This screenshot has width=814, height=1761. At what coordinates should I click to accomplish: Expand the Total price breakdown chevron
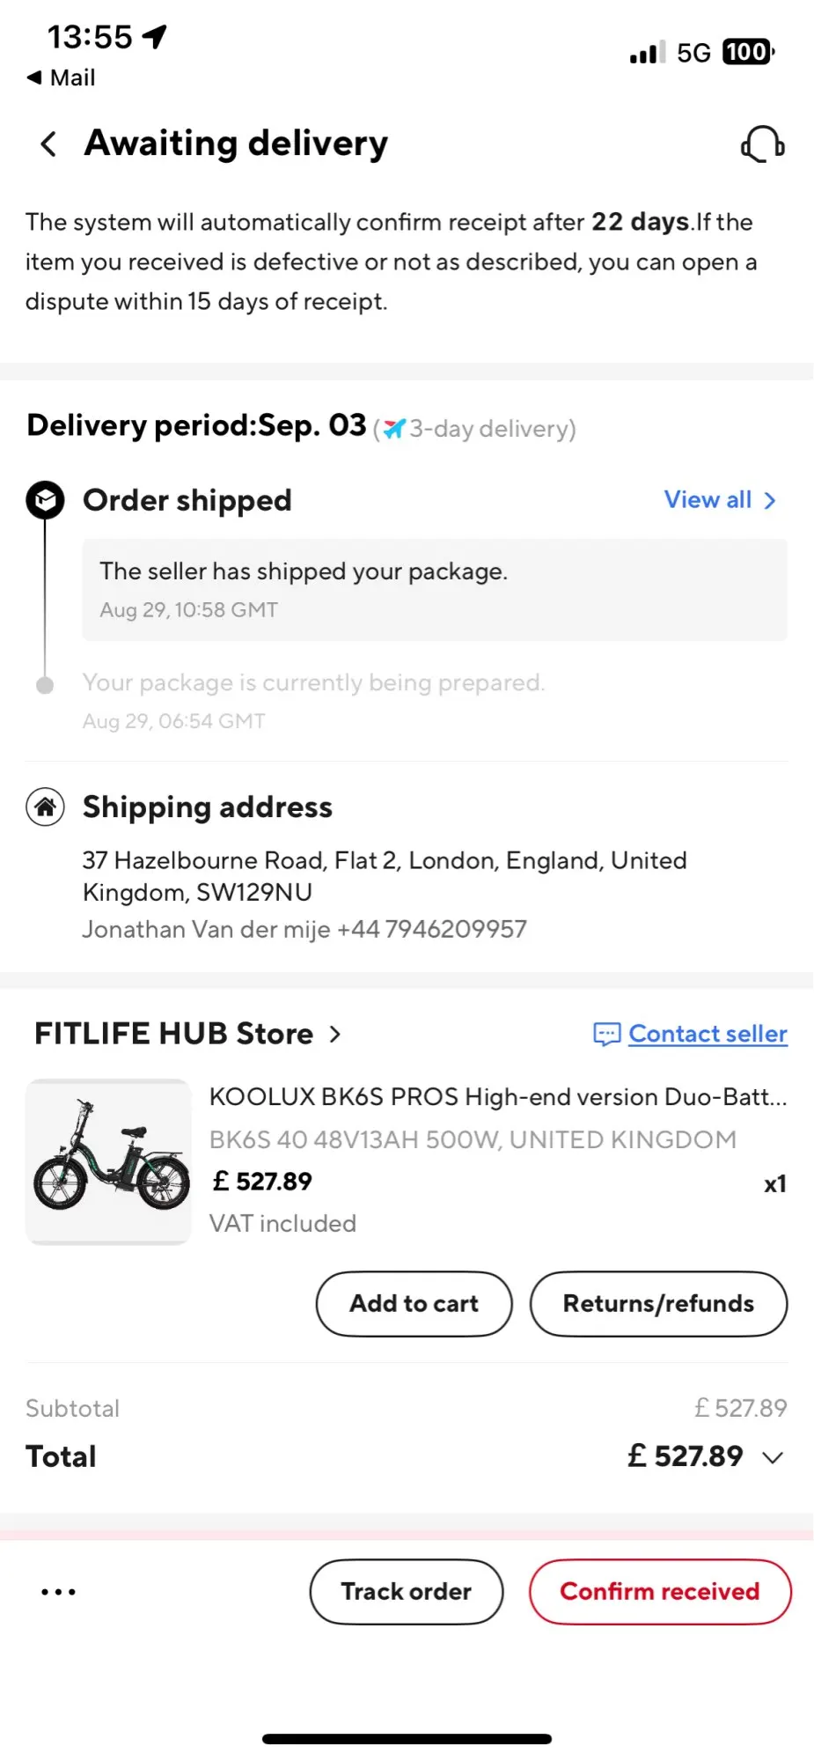click(x=773, y=1457)
